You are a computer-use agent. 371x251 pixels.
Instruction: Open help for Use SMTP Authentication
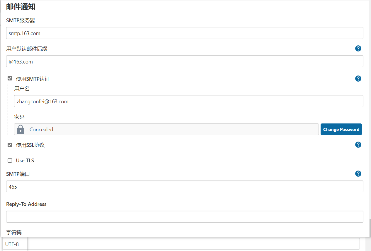pos(358,78)
